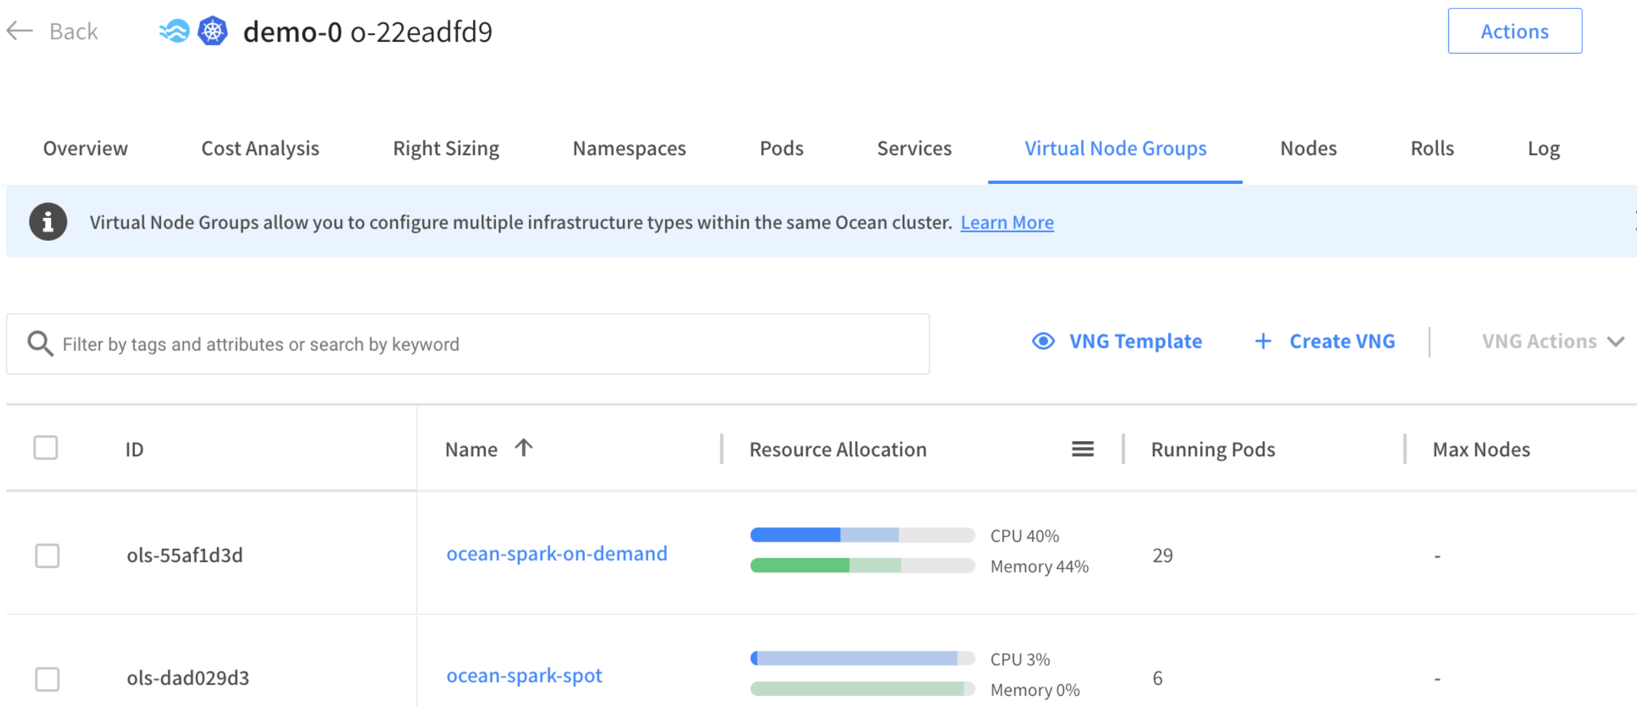Click the CPU 40% allocation bar

pos(862,535)
